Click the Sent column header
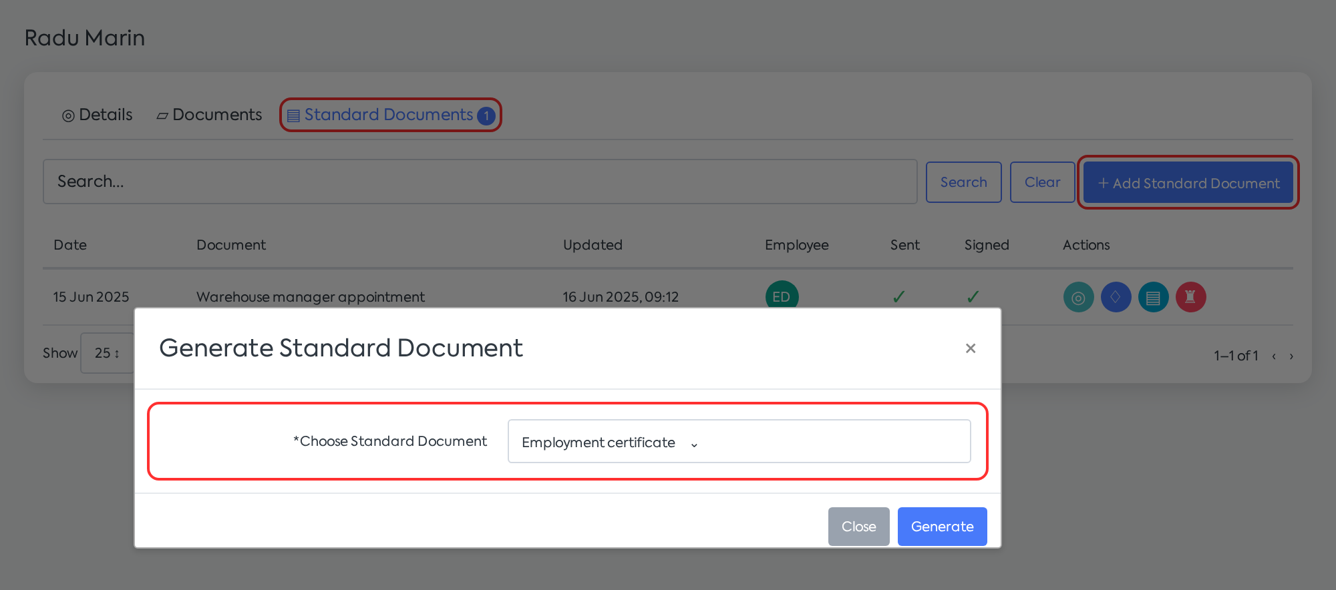The image size is (1336, 590). (x=904, y=245)
